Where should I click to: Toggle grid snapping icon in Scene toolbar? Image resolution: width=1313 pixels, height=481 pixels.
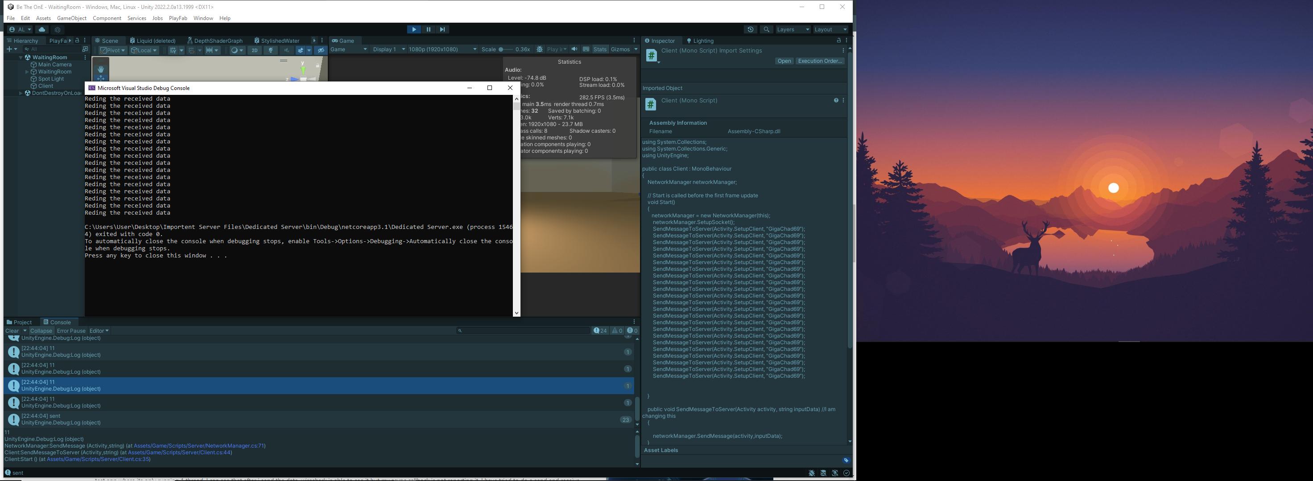[191, 50]
